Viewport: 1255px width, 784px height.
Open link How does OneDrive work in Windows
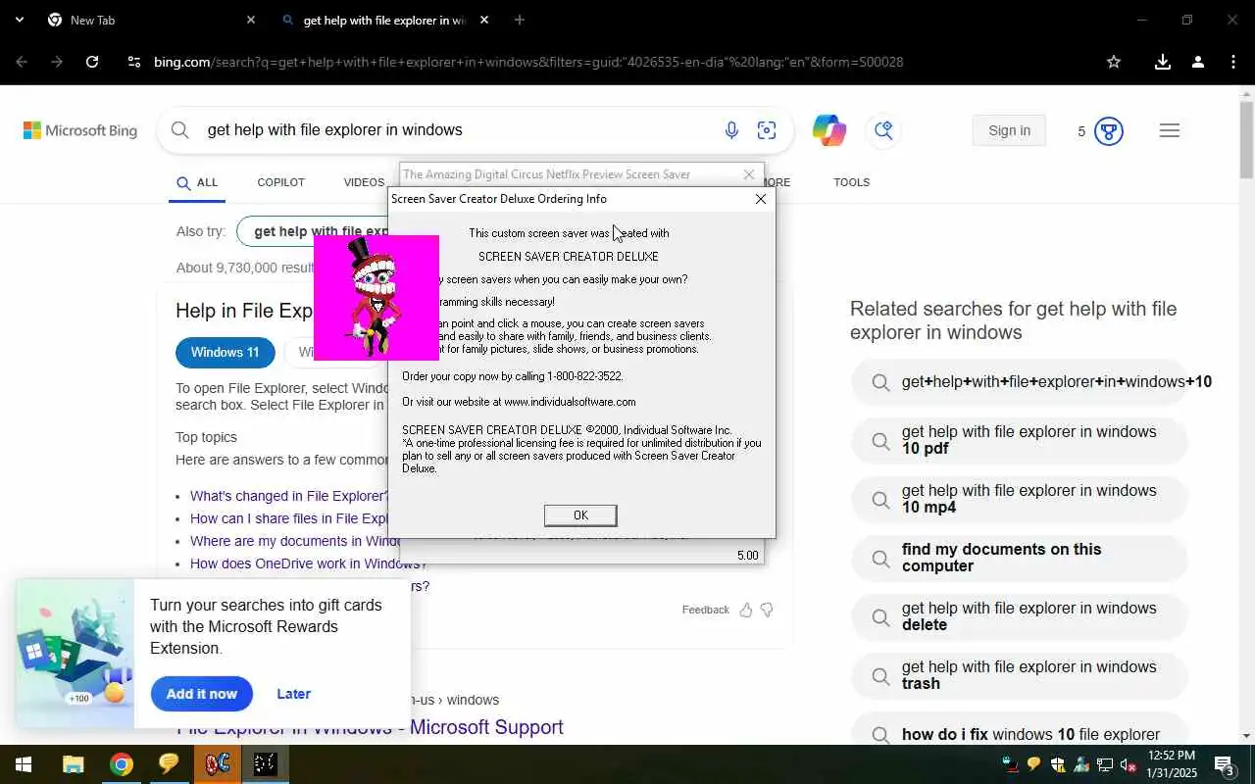tap(309, 563)
